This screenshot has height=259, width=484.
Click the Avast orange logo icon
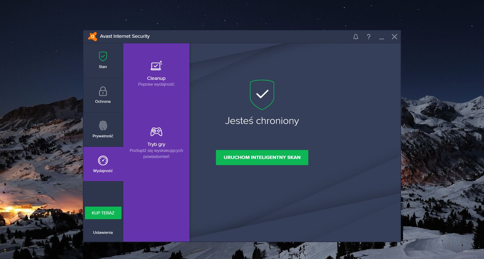tap(93, 36)
